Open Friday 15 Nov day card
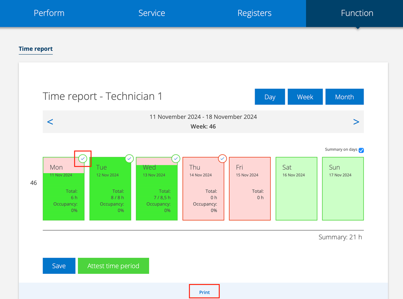The width and height of the screenshot is (403, 299). [250, 189]
